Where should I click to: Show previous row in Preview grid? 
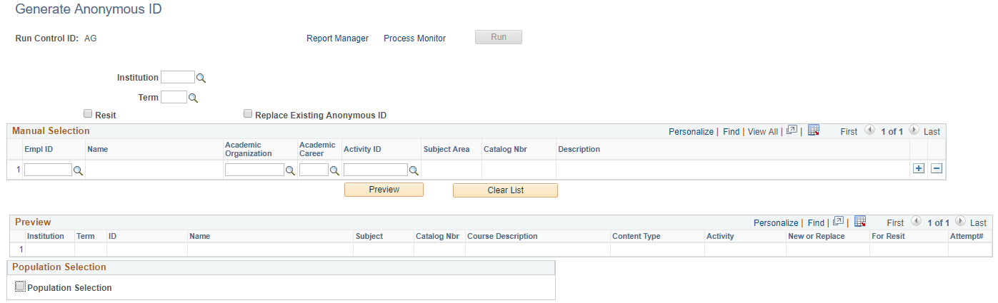pyautogui.click(x=916, y=222)
